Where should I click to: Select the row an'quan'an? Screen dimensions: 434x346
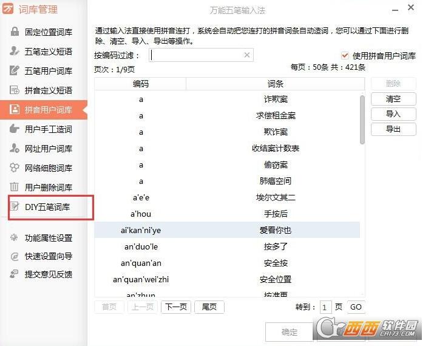tap(227, 263)
